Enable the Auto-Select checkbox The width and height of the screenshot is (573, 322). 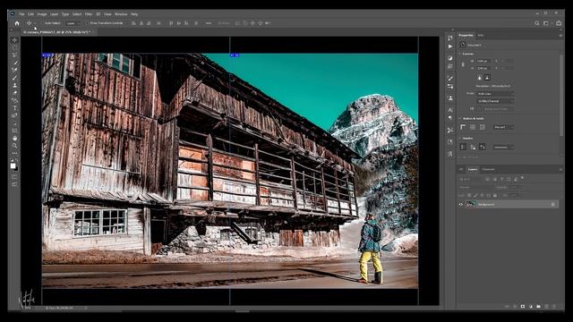click(42, 23)
